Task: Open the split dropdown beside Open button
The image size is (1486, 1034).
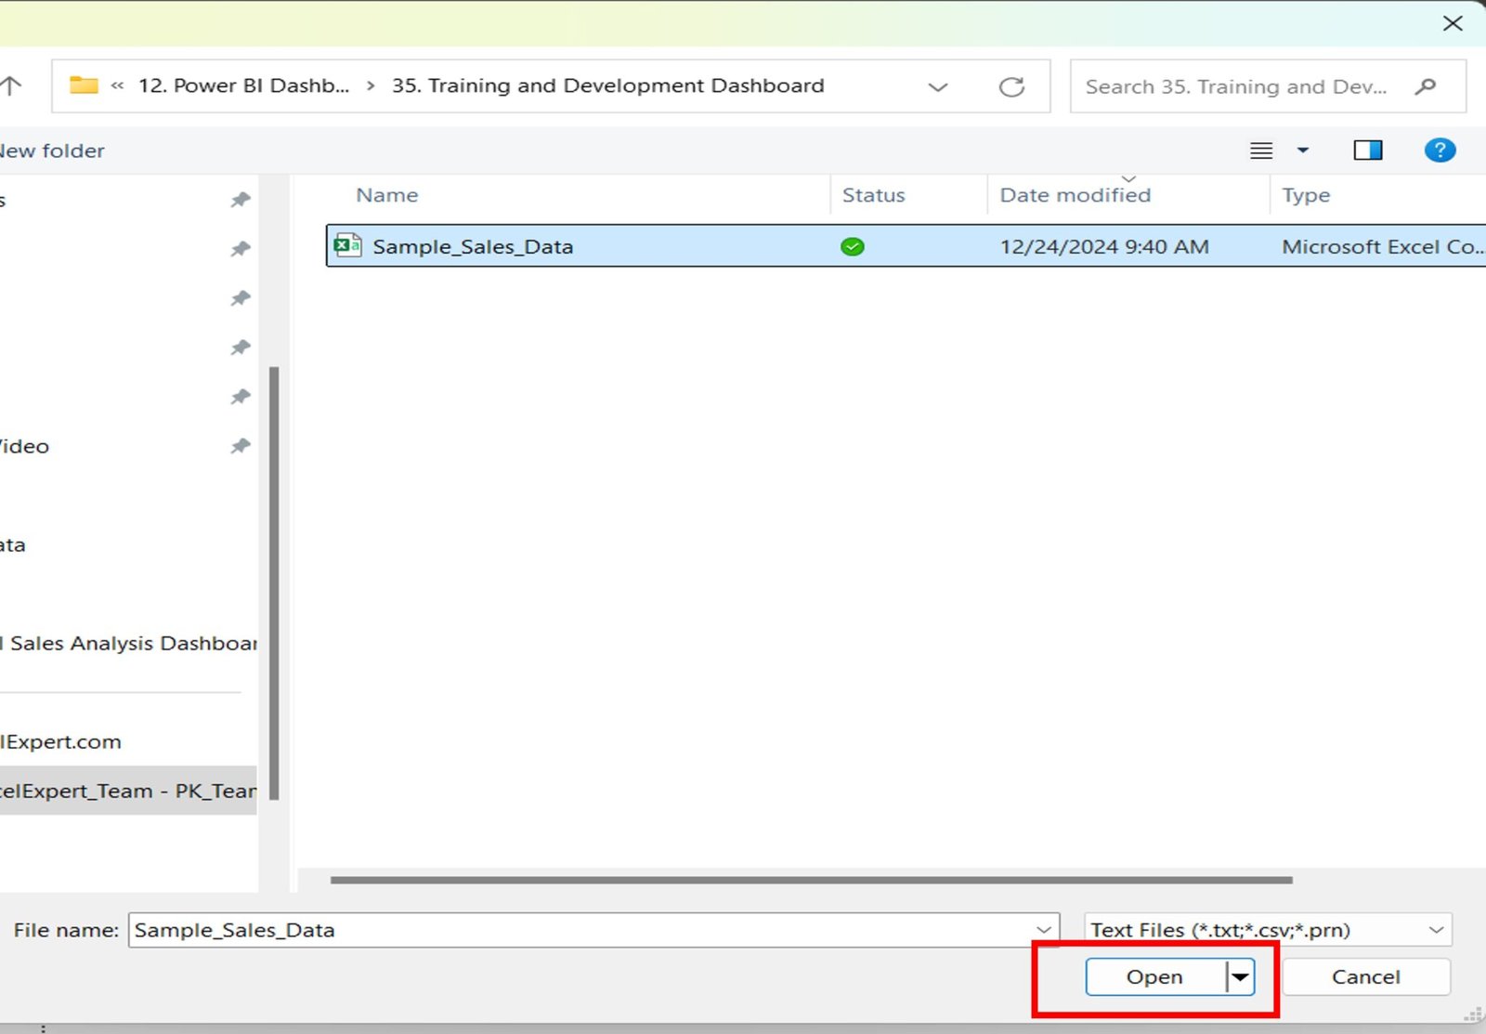Action: pyautogui.click(x=1239, y=976)
